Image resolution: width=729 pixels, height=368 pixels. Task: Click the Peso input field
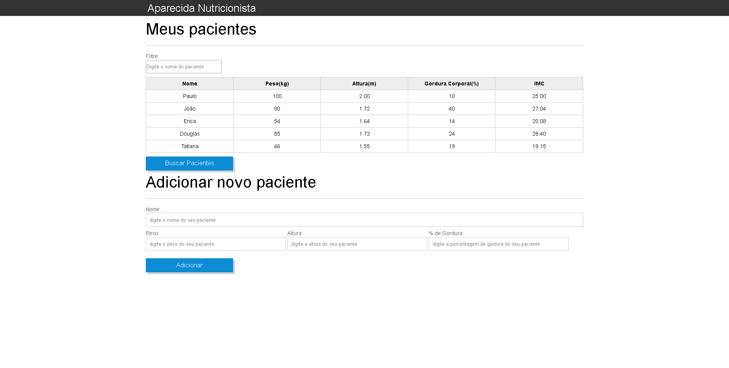[x=215, y=244]
